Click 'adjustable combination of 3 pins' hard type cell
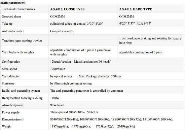This screenshot has height=130, width=185. point(140,52)
